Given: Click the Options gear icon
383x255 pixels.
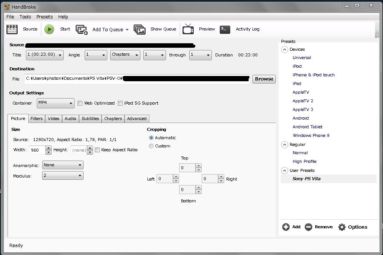Looking at the screenshot, I should [342, 227].
